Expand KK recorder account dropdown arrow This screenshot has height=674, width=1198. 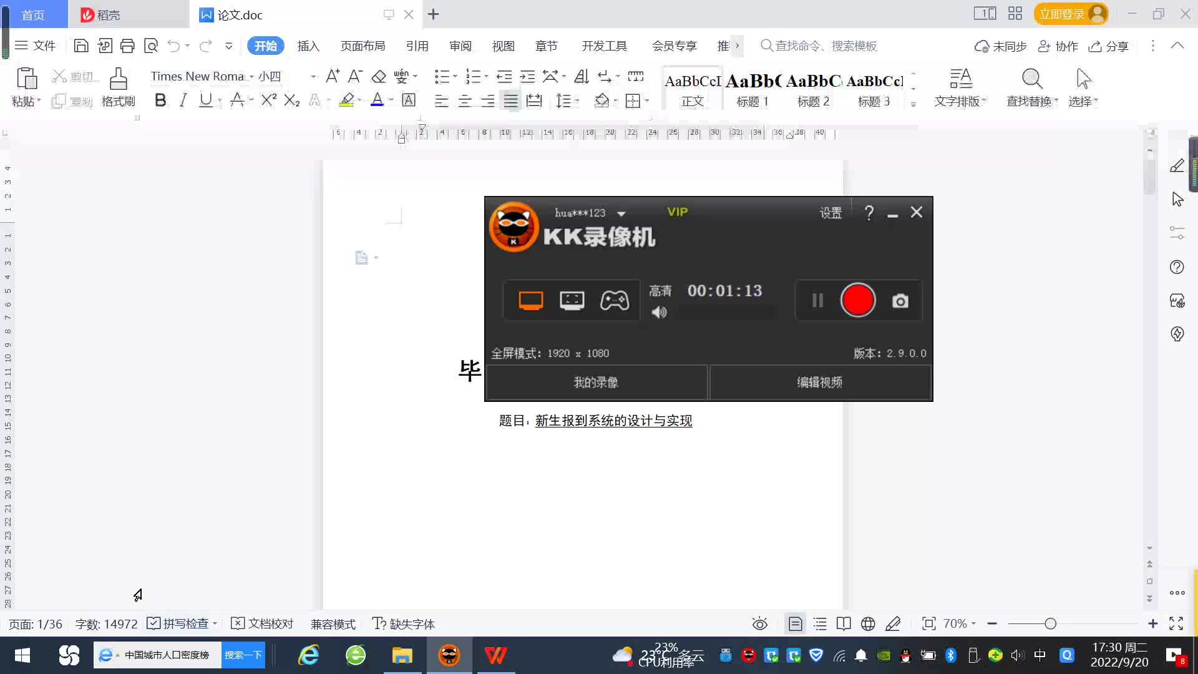[x=621, y=213]
